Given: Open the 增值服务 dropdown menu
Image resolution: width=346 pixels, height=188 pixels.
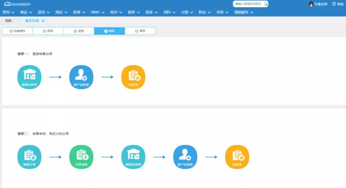Looking at the screenshot, I should (x=243, y=12).
